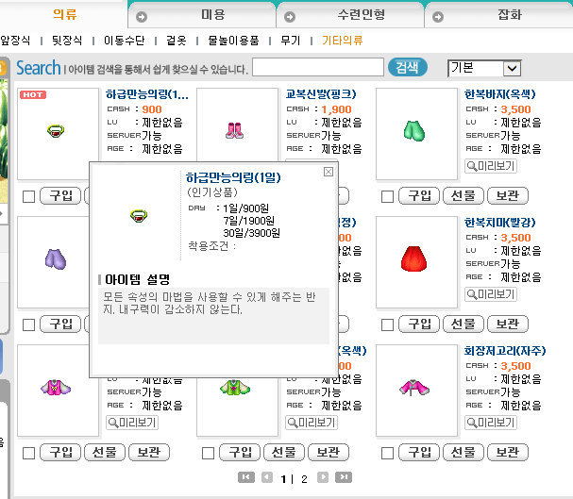Select the 기타의류 subcategory

tap(342, 41)
